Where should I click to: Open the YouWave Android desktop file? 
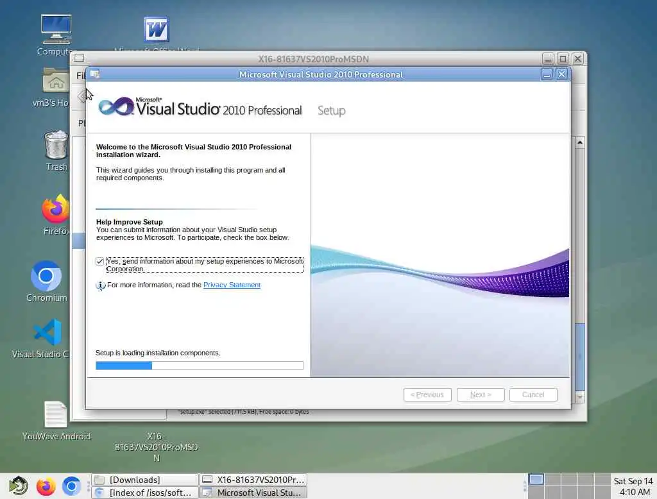pyautogui.click(x=56, y=414)
